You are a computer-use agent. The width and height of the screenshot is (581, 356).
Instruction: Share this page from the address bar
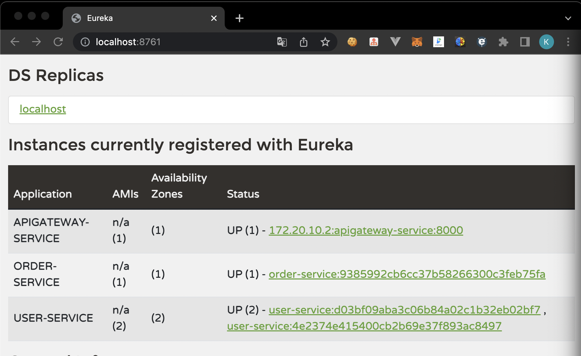click(304, 42)
